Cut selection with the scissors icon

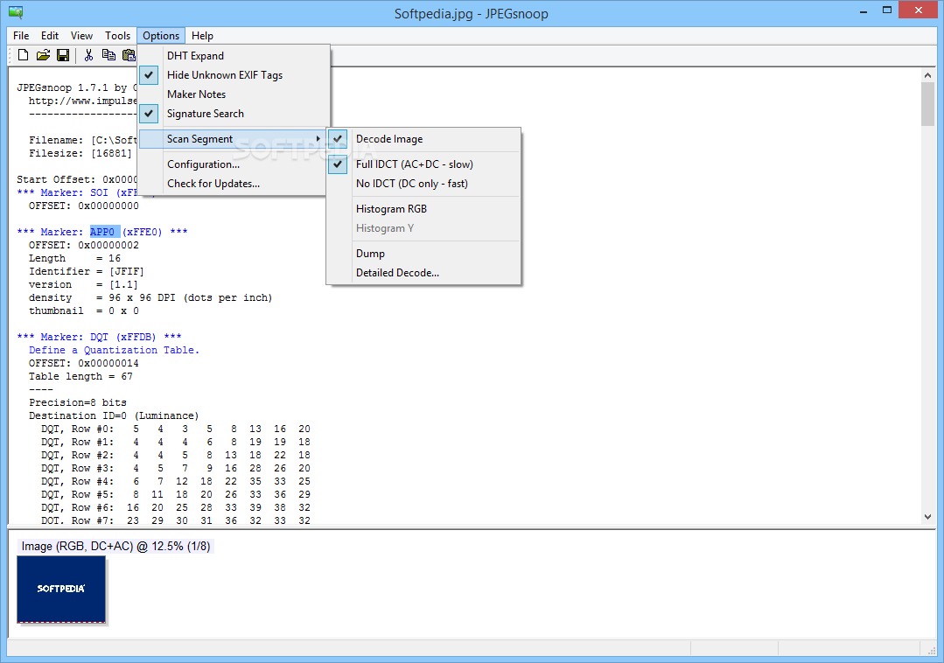pyautogui.click(x=88, y=55)
